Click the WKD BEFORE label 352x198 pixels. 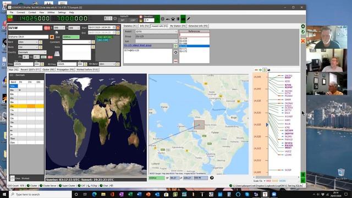(104, 37)
